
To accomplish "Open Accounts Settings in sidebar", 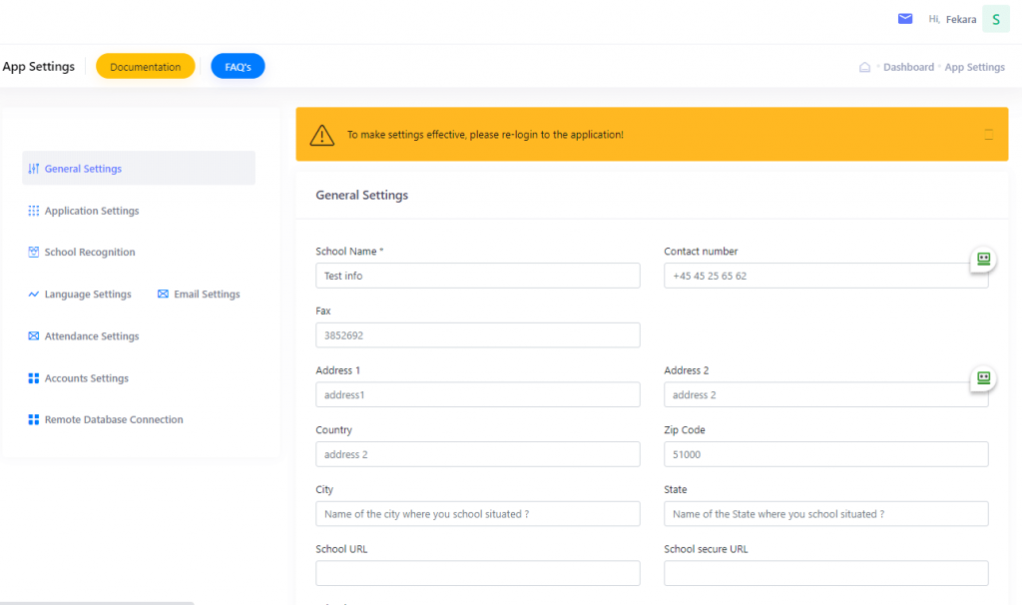I will (86, 378).
